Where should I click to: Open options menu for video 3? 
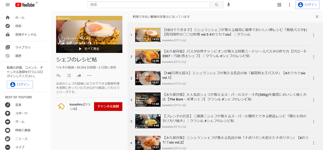[314, 78]
